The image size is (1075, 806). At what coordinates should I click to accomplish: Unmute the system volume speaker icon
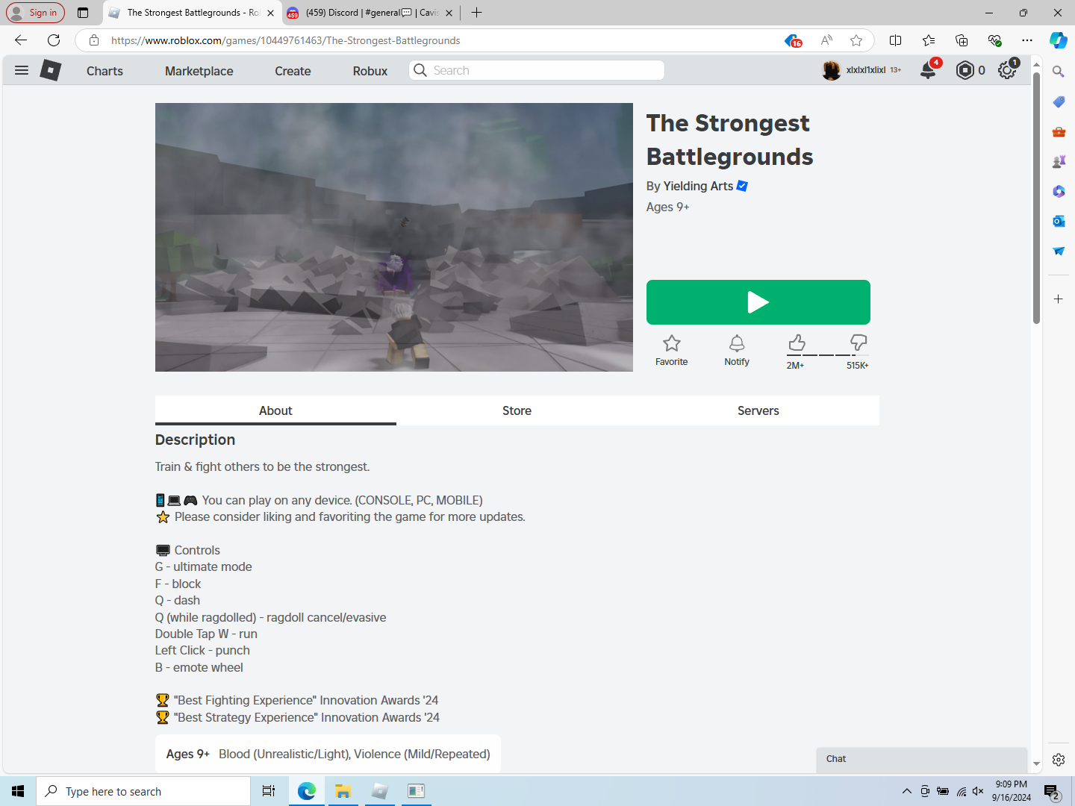point(978,791)
